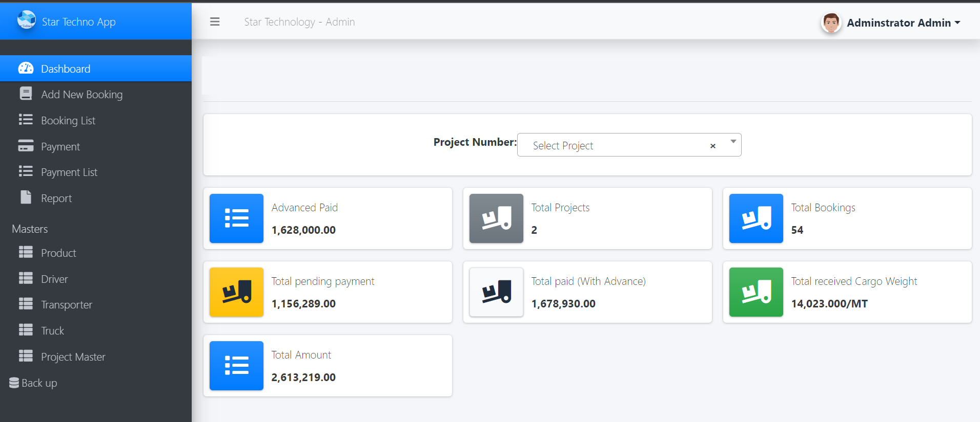Click the Back up database icon
This screenshot has height=422, width=980.
pos(14,383)
